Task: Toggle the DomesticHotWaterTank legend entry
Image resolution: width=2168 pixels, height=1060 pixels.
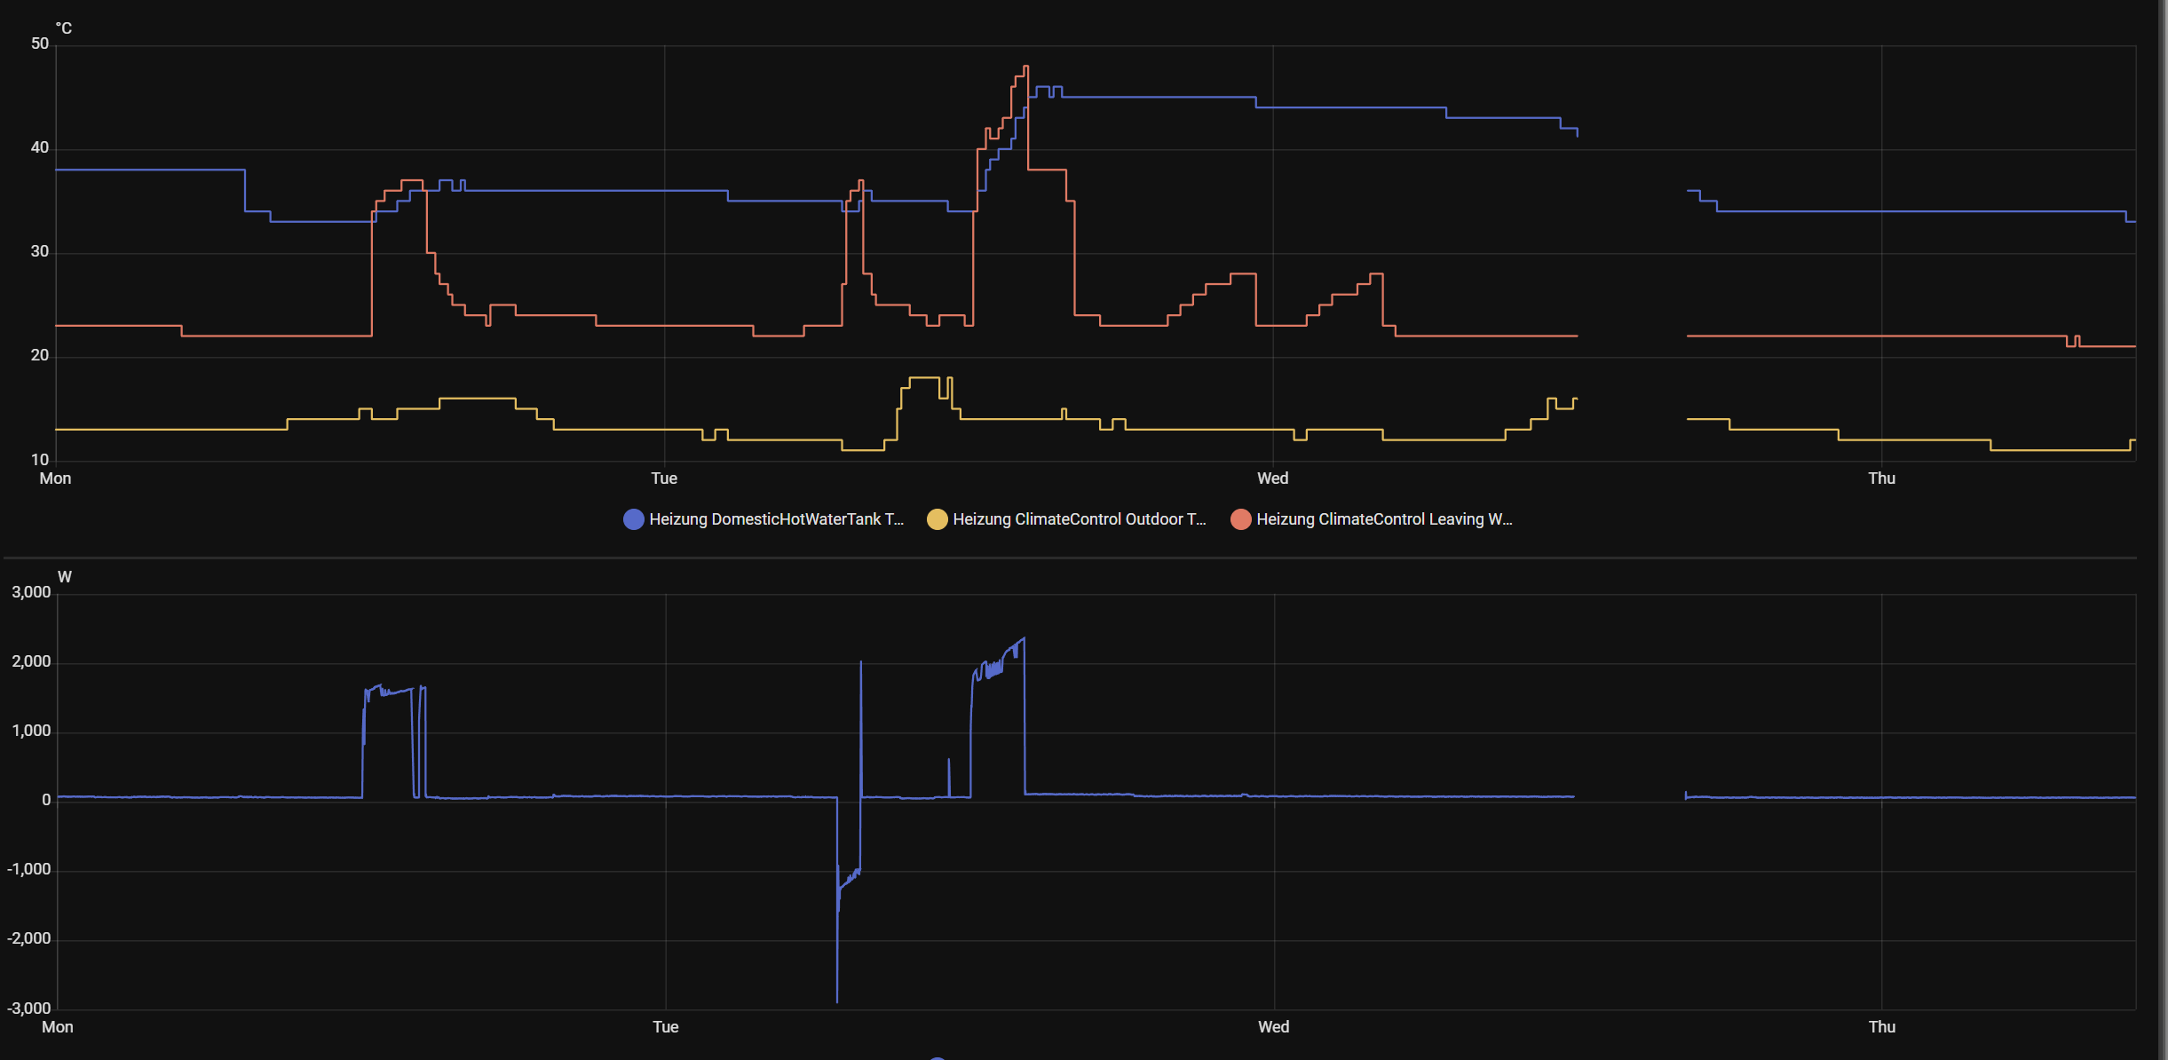Action: point(775,519)
